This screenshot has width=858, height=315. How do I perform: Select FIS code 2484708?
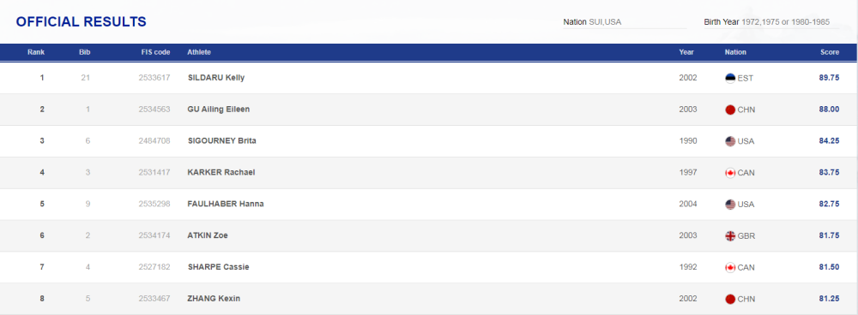(x=154, y=141)
